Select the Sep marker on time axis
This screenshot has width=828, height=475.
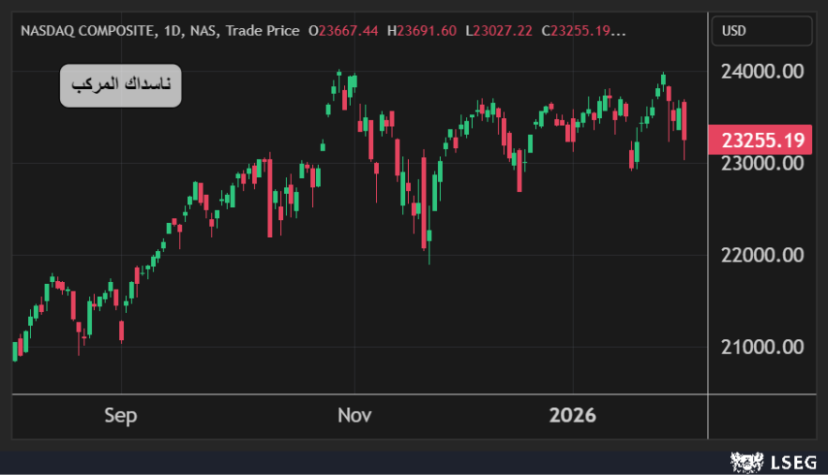click(x=120, y=416)
